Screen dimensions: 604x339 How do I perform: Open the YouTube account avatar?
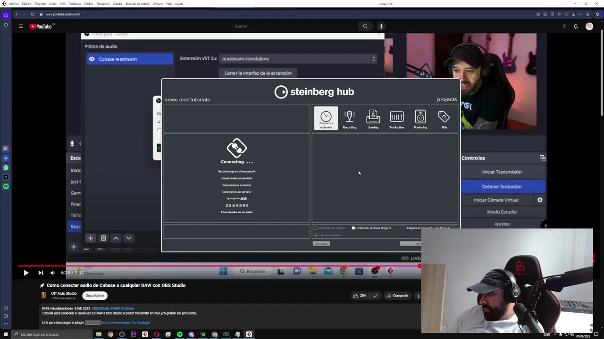pyautogui.click(x=589, y=26)
